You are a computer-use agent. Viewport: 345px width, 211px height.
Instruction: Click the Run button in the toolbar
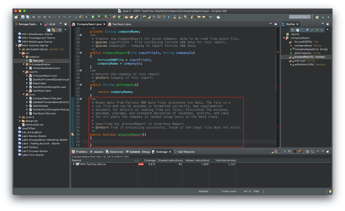(93, 17)
